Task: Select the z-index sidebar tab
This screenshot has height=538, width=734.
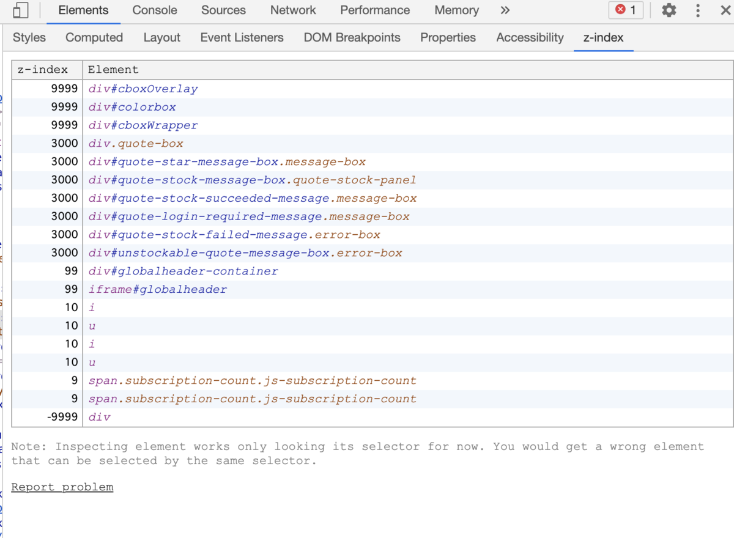Action: (603, 38)
